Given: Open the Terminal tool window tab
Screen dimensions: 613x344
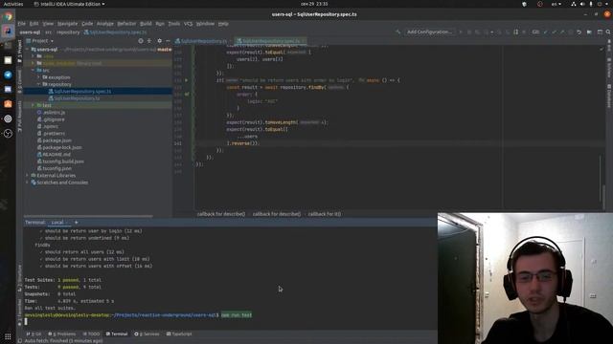Looking at the screenshot, I should (x=117, y=333).
